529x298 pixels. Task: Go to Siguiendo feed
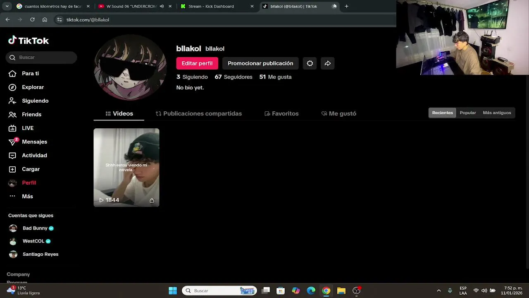[29, 101]
